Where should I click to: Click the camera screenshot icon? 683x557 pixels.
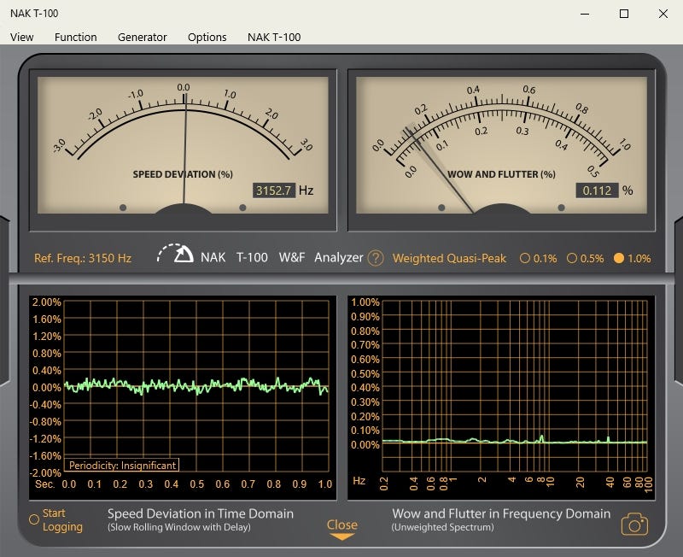click(x=633, y=524)
